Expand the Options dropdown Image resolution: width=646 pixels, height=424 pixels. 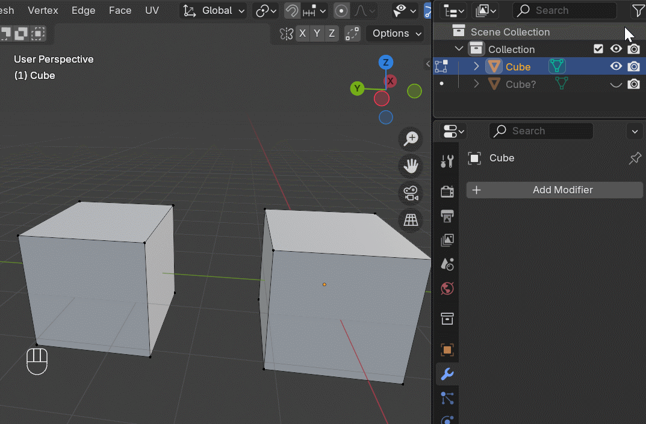point(397,34)
